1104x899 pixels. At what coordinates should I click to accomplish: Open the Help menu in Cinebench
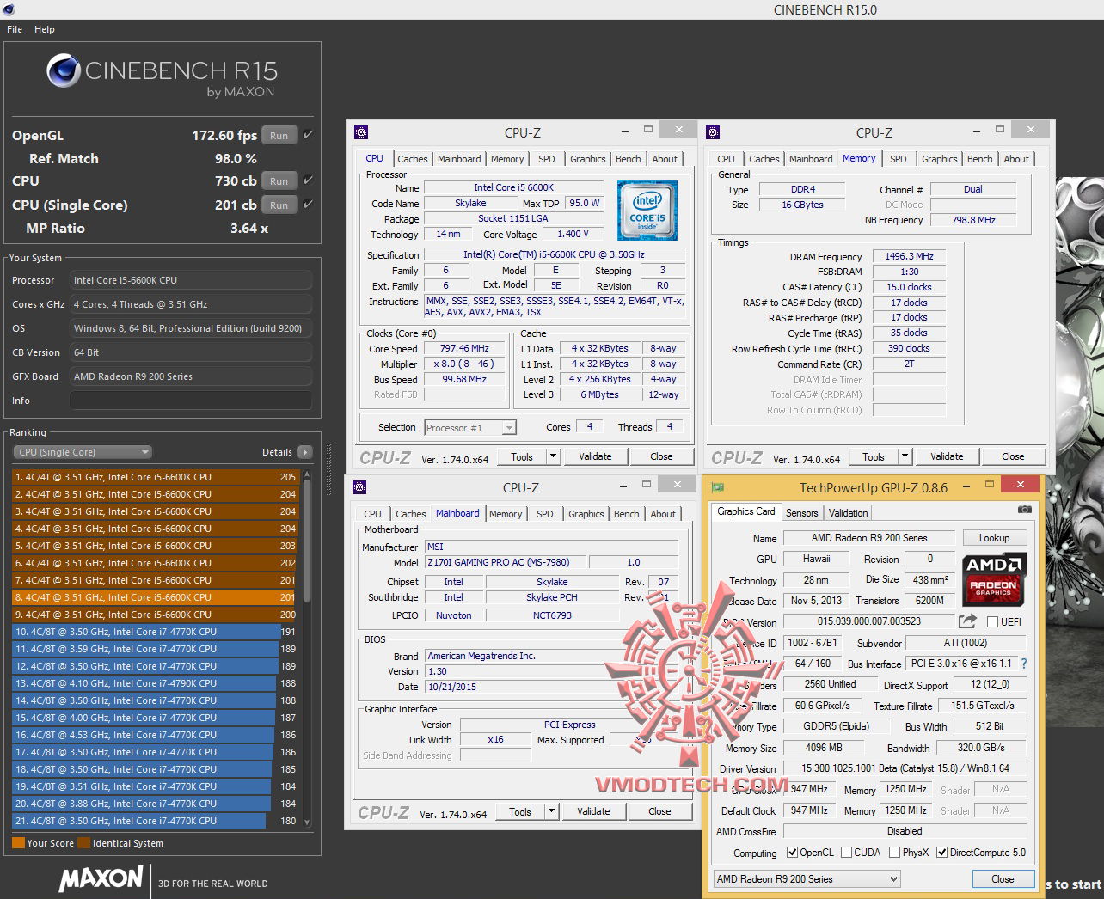point(45,29)
